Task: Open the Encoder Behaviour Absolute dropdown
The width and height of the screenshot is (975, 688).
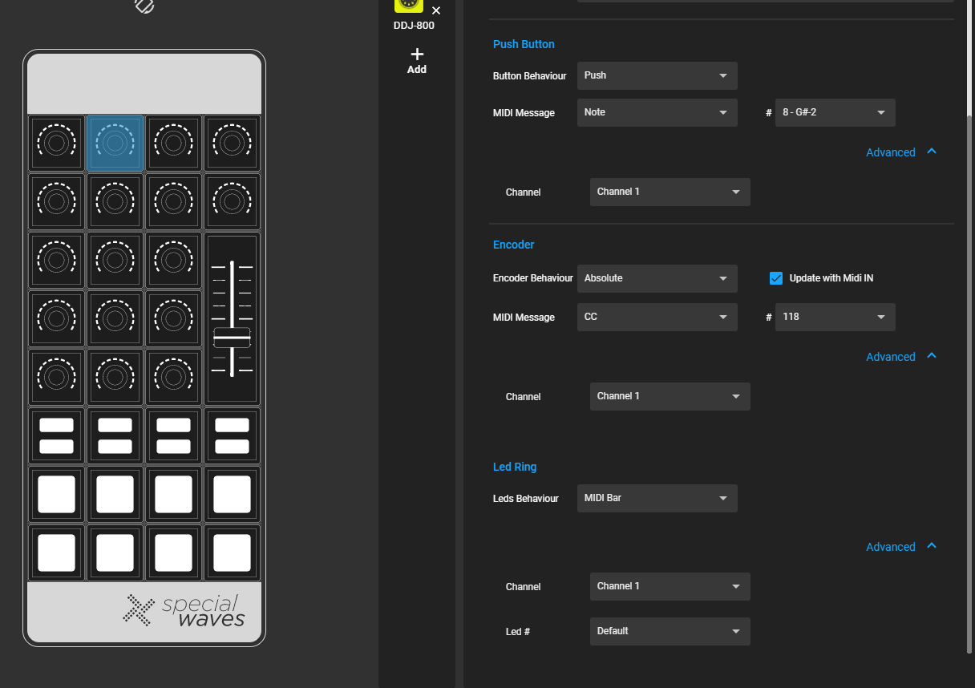Action: 657,278
